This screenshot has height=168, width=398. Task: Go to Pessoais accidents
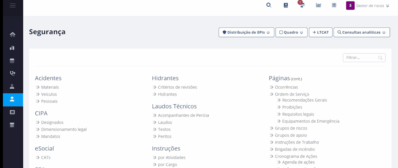point(49,101)
